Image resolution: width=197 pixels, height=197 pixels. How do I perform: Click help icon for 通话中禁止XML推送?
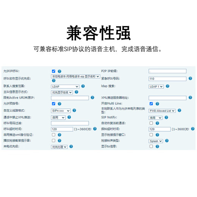click(69, 117)
